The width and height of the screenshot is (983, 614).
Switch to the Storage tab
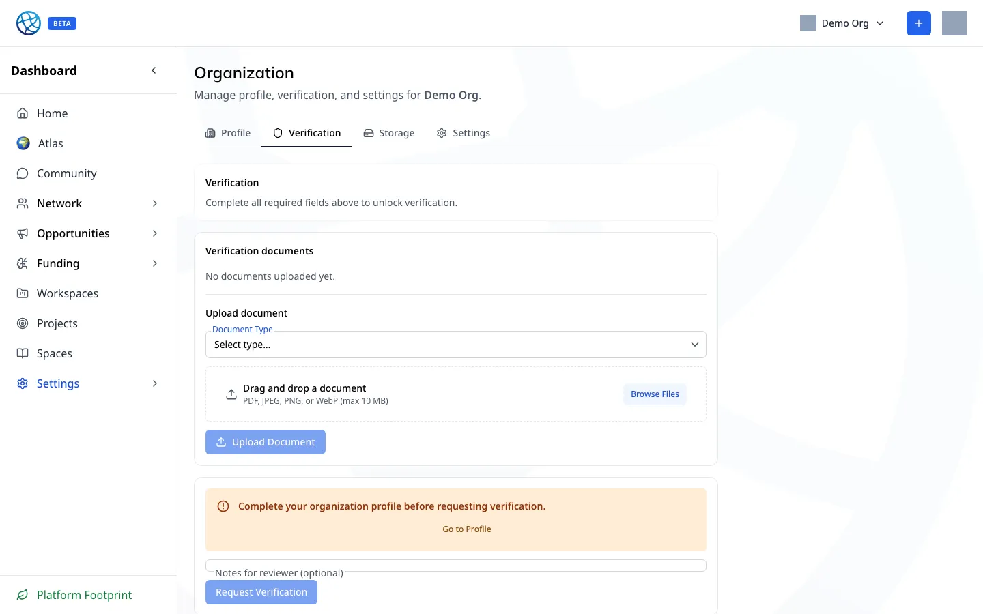click(x=389, y=133)
